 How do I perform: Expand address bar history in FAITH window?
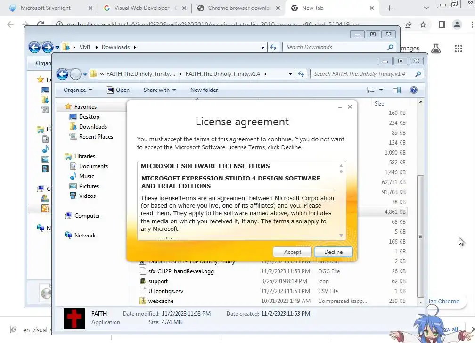coord(290,74)
